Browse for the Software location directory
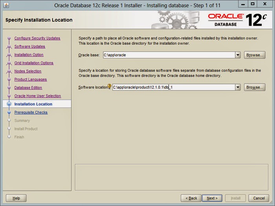Screen dimensions: 275x206 pos(255,87)
